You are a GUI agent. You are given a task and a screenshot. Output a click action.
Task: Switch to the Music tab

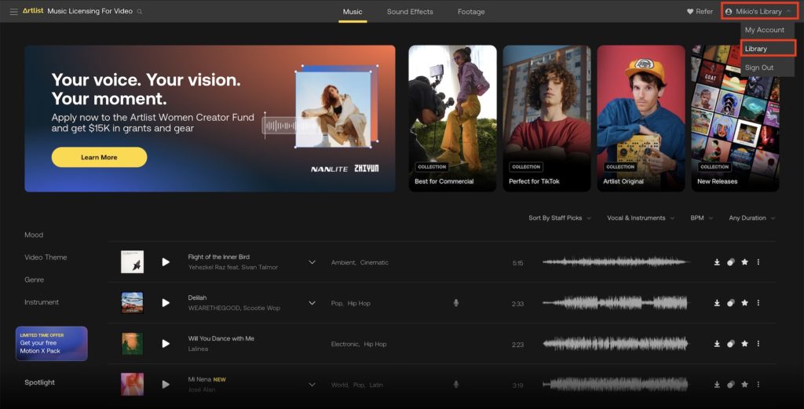353,11
